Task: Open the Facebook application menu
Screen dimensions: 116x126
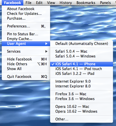Action: (13, 3)
